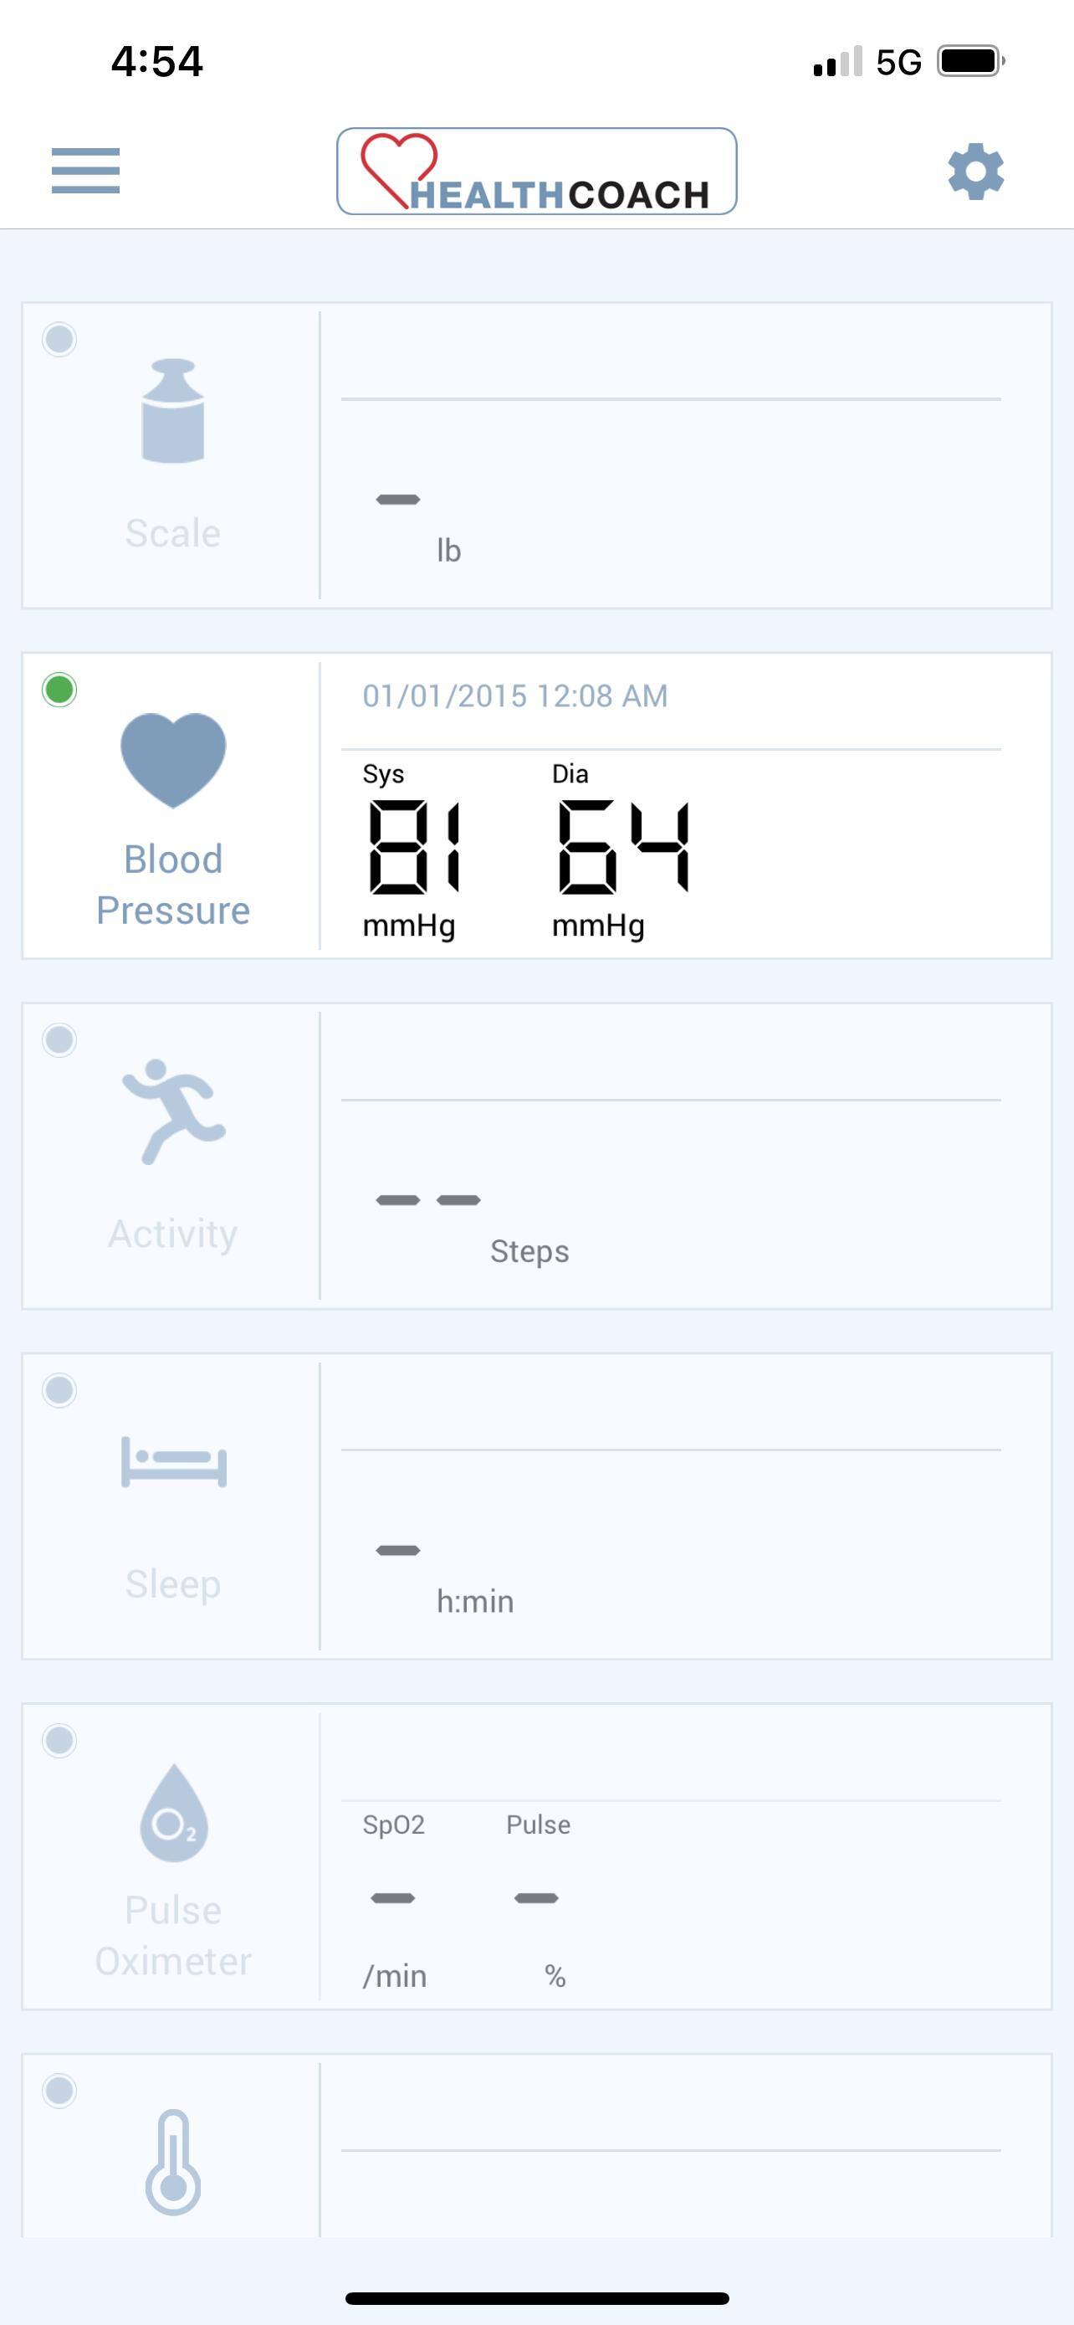Tap the Activity running figure icon
The image size is (1074, 2325).
[173, 1111]
